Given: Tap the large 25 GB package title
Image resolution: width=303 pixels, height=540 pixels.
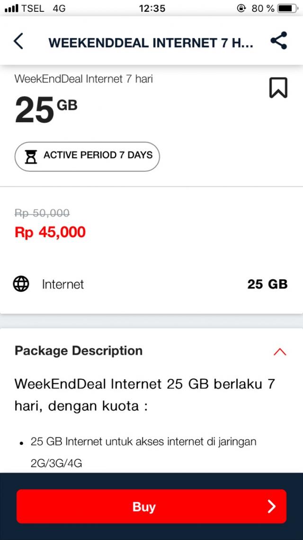Looking at the screenshot, I should tap(46, 109).
